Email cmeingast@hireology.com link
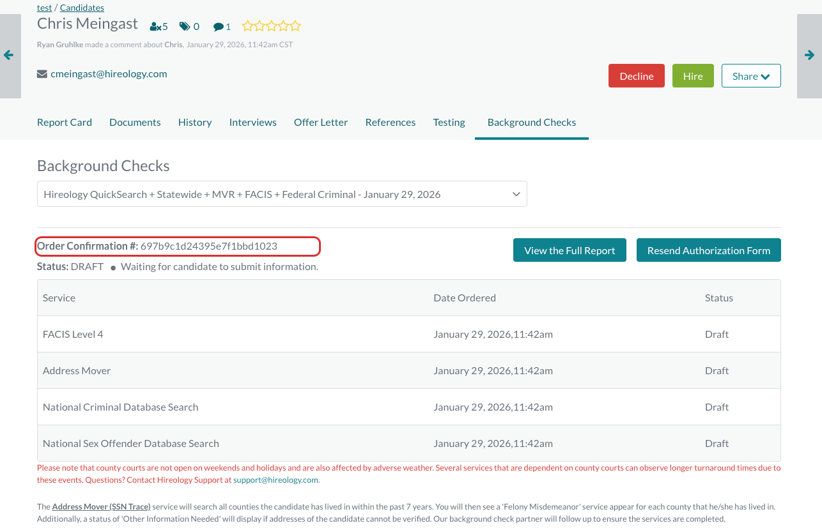Screen dimensions: 822x530 109,73
